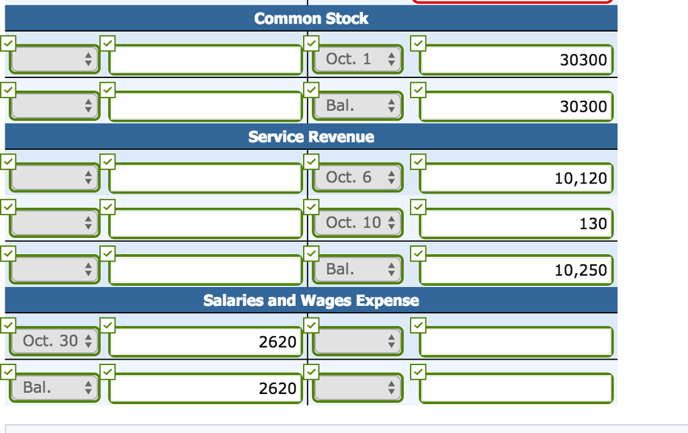Viewport: 688px width, 433px height.
Task: Select the 10,120 credit amount field
Action: tap(515, 177)
